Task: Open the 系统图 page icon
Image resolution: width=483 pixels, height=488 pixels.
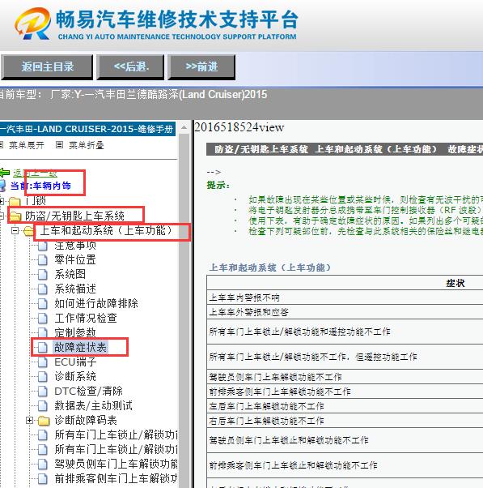Action: (43, 274)
